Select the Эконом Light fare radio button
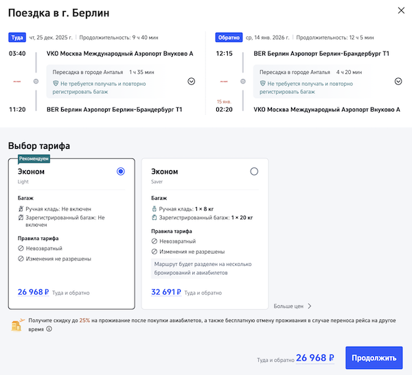The height and width of the screenshot is (375, 412). click(x=121, y=171)
